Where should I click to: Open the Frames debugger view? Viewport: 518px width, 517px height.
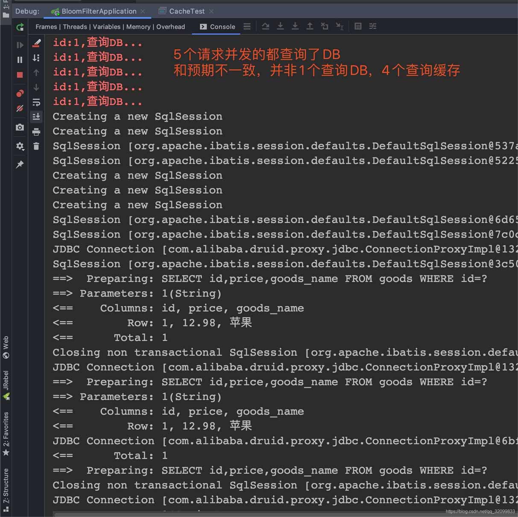pos(46,27)
